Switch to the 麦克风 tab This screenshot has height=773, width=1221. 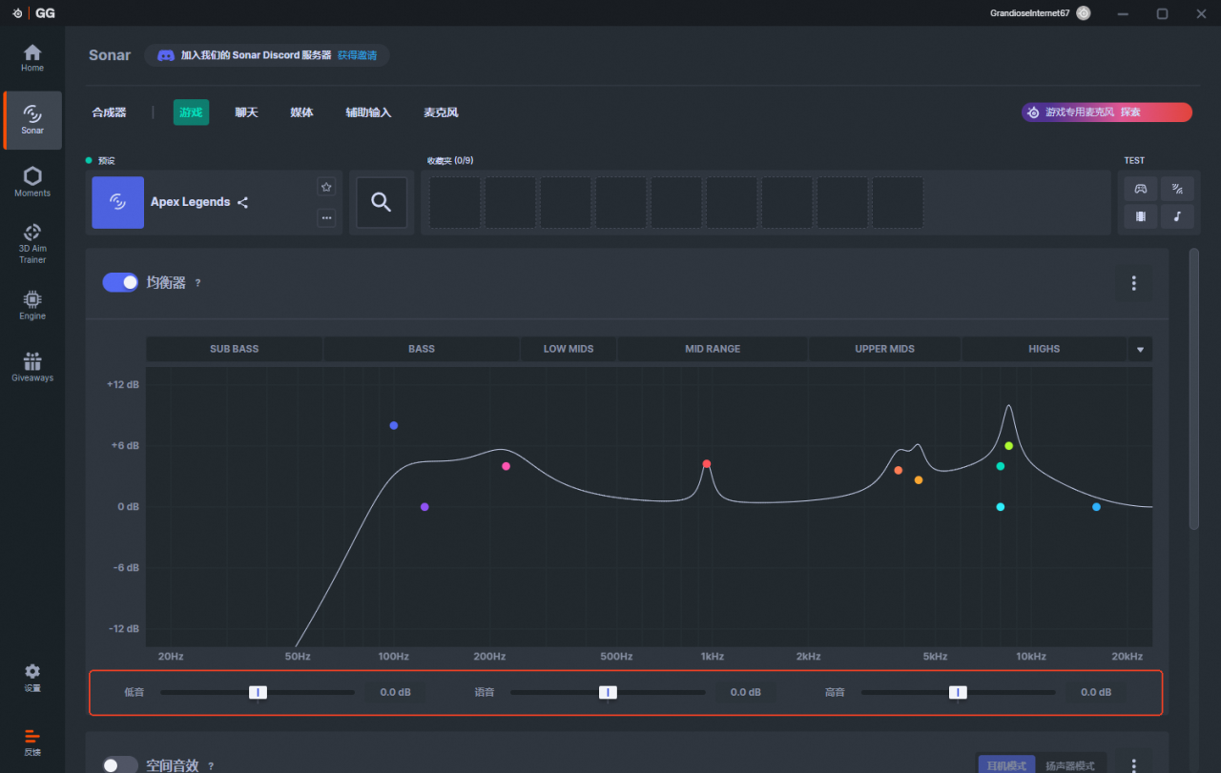tap(441, 112)
